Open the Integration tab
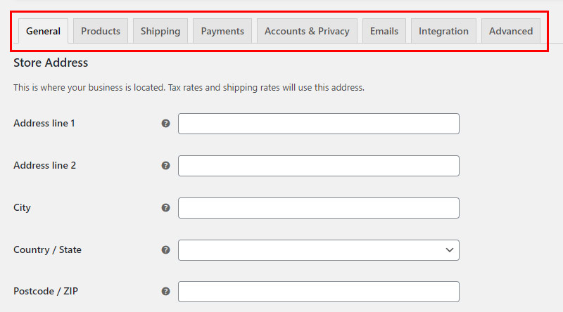Image resolution: width=563 pixels, height=312 pixels. (443, 31)
